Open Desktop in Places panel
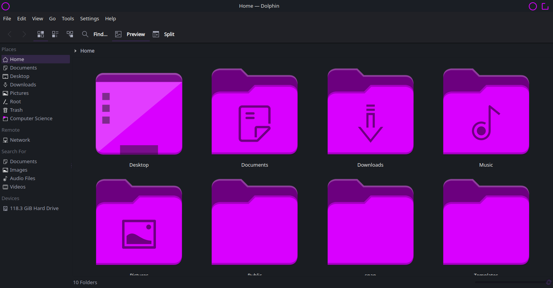 [x=36, y=76]
